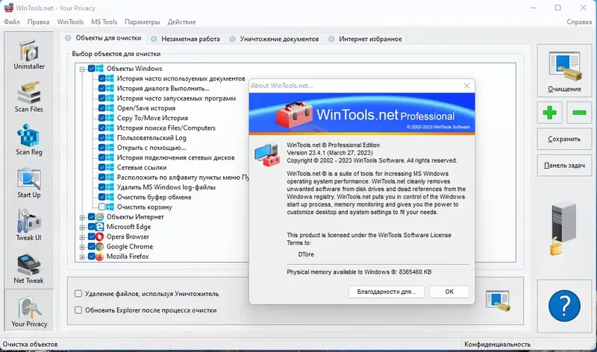This screenshot has width=597, height=352.
Task: Collapse the Объекты Windows tree node
Action: 82,69
